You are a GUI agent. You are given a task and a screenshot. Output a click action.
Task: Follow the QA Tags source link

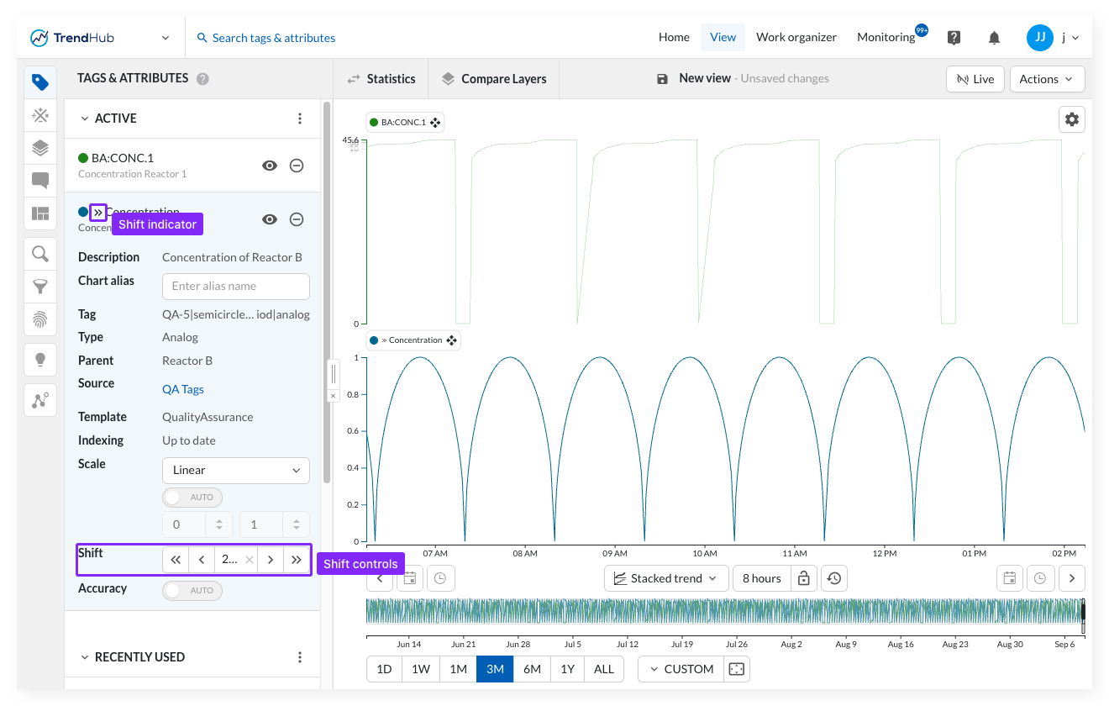(183, 389)
